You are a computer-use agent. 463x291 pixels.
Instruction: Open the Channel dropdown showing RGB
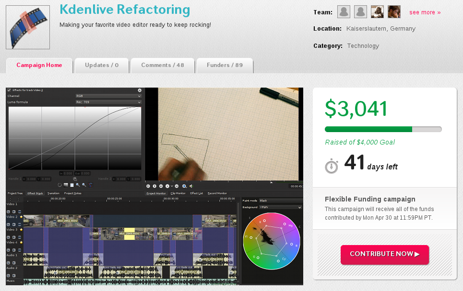108,96
